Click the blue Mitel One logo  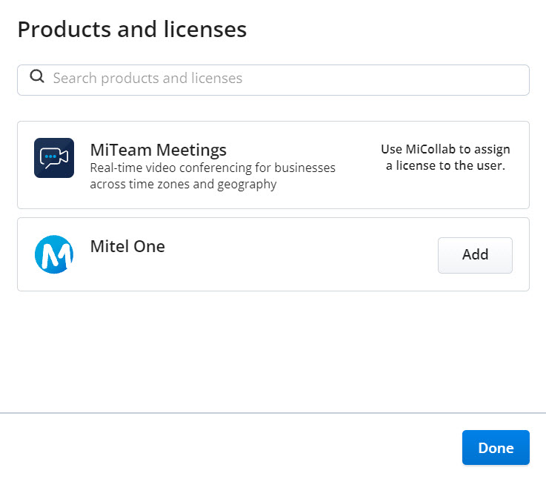click(54, 254)
